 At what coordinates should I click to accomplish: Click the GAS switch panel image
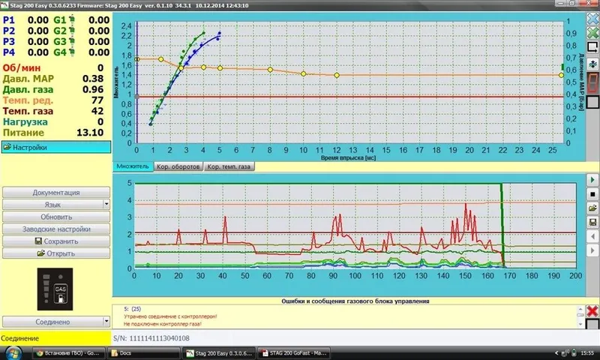pyautogui.click(x=55, y=289)
